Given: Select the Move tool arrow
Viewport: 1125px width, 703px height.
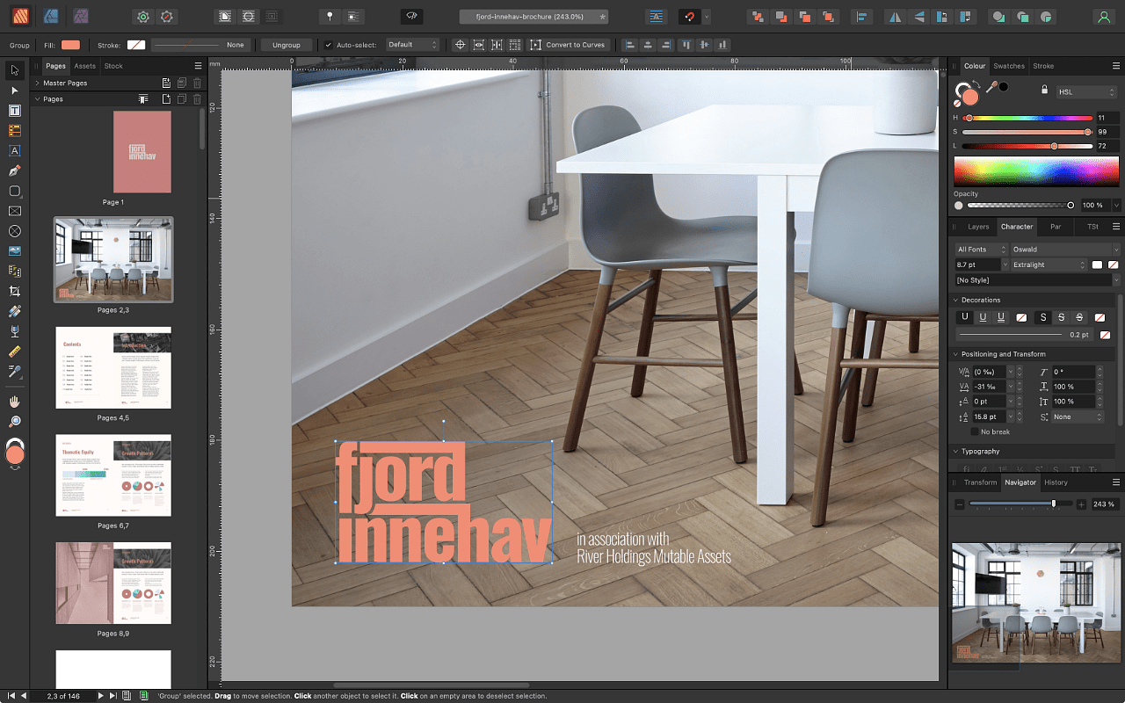Looking at the screenshot, I should click(14, 70).
